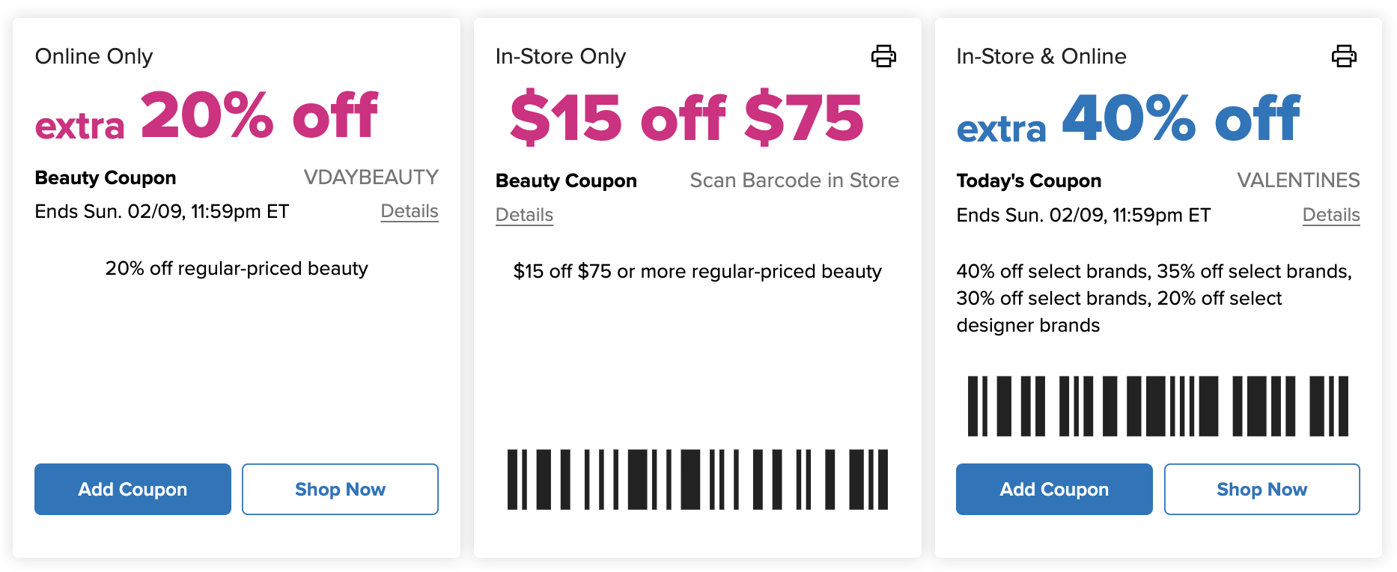The image size is (1397, 572).
Task: Click 20% off regular-priced beauty description
Action: (237, 268)
